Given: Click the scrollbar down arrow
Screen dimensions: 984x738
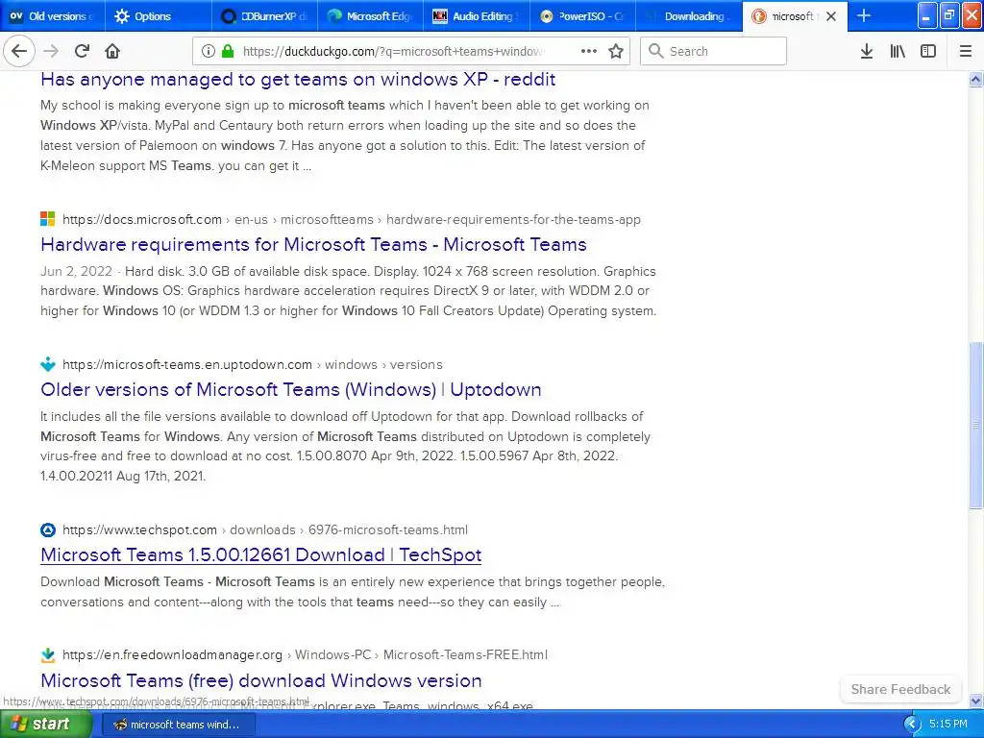Looking at the screenshot, I should [x=975, y=701].
